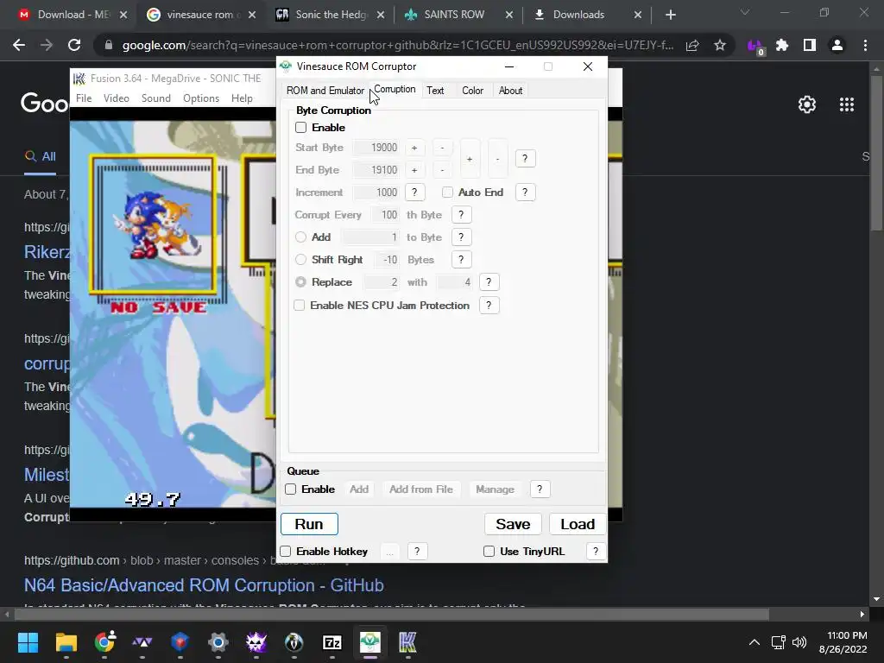Screen dimensions: 884x663
Task: Bookmark this page with star icon
Action: pos(720,45)
